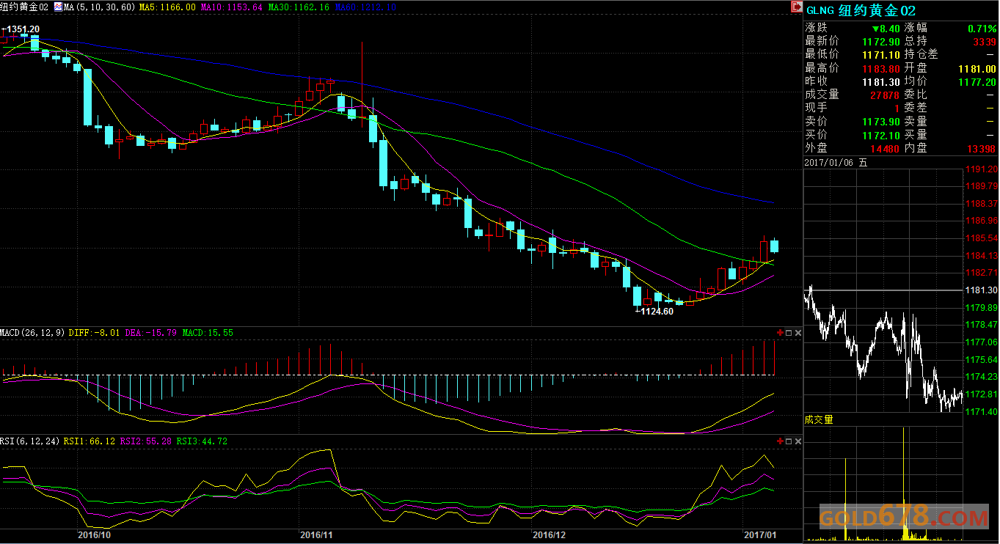Image resolution: width=1000 pixels, height=544 pixels.
Task: Click 总持 value 3339
Action: 985,41
